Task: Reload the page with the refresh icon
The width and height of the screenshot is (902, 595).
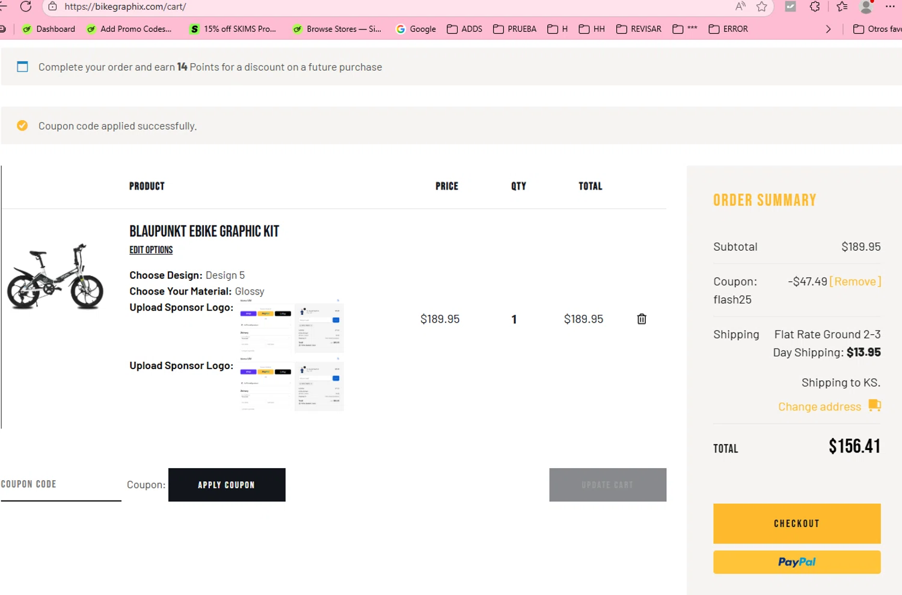Action: (x=25, y=6)
